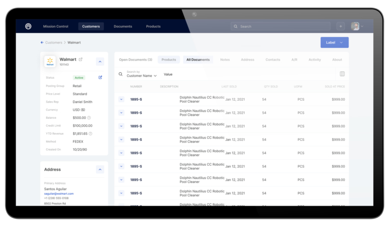
Task: Expand the seventh 1895-S product row
Action: tap(122, 179)
